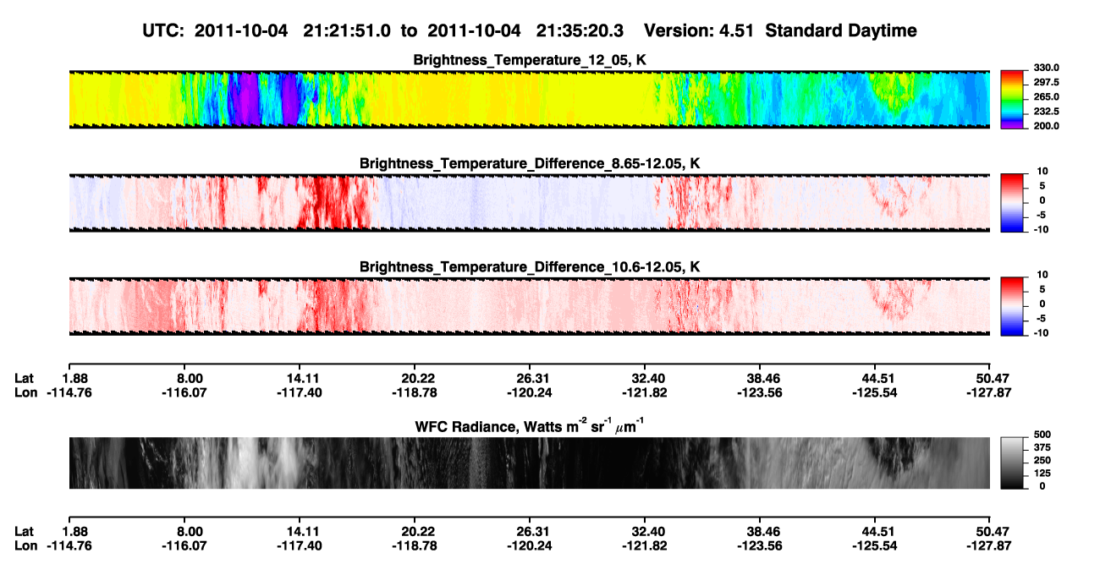Click the "Lon" row label on the bottom axis
The width and height of the screenshot is (1100, 564).
[x=25, y=546]
